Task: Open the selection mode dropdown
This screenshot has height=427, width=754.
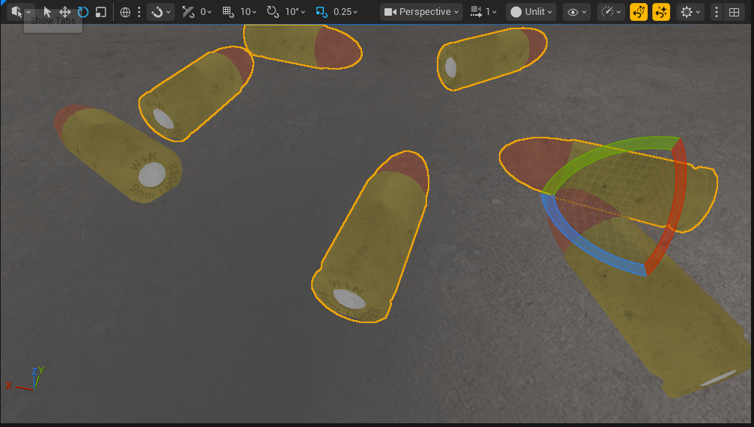Action: (x=20, y=11)
